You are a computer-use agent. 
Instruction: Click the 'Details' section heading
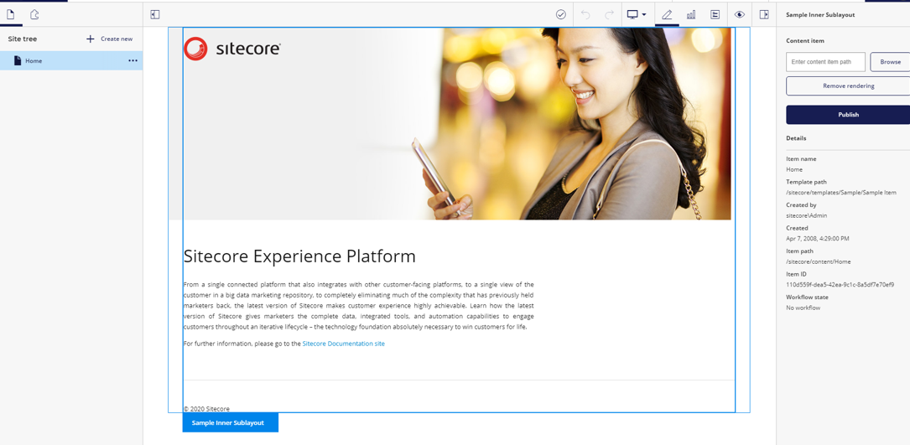pyautogui.click(x=796, y=138)
